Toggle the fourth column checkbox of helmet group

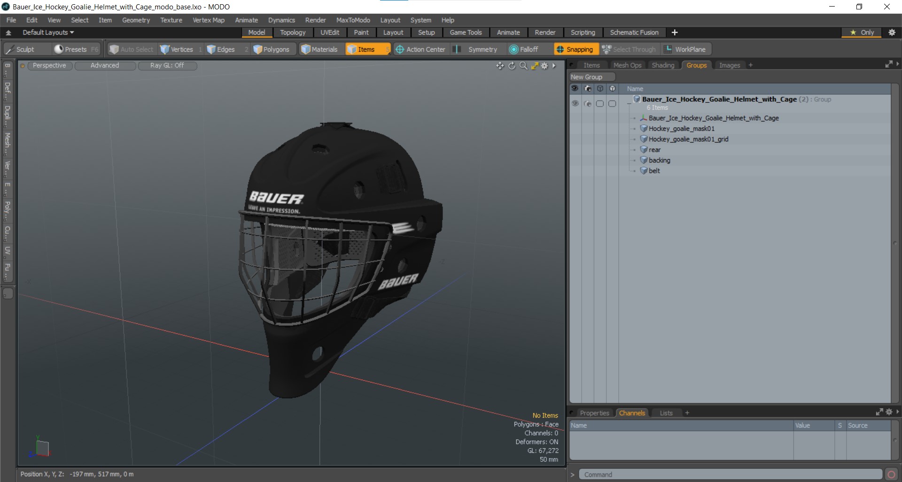click(612, 103)
